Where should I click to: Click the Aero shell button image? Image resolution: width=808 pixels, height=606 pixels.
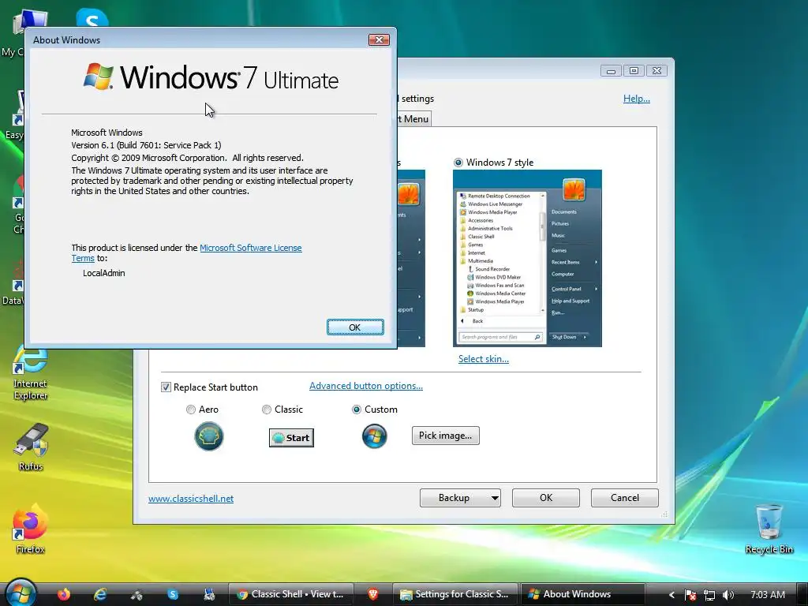(x=208, y=436)
